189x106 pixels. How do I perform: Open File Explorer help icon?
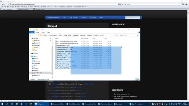point(139,32)
